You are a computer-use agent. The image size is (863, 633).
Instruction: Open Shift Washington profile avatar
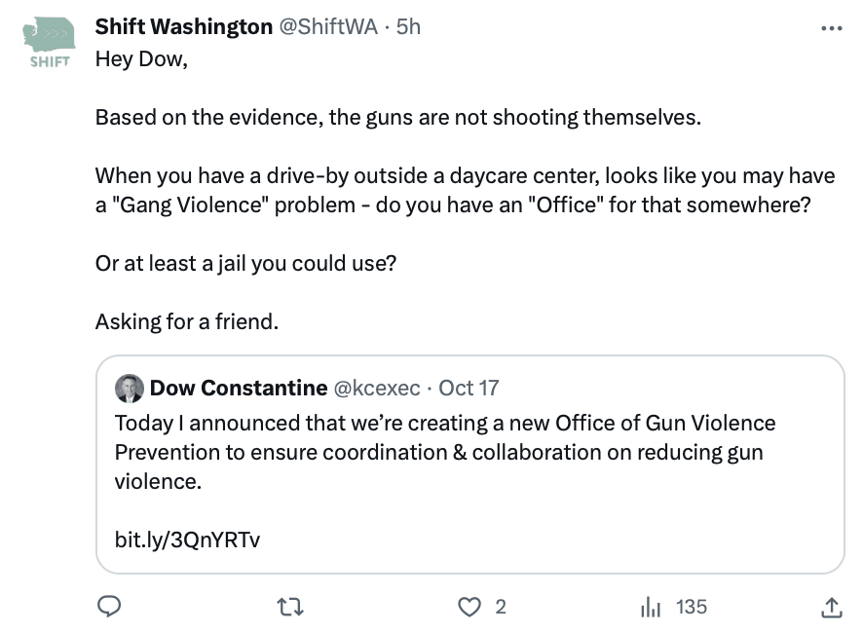49,42
